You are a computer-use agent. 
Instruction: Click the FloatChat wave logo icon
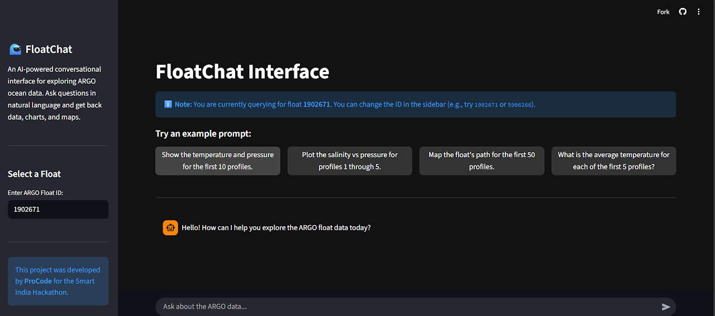click(x=15, y=49)
